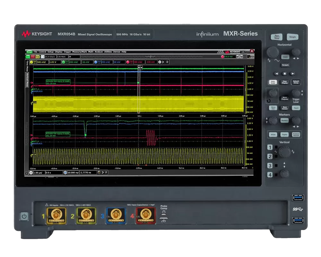Click the red Stop button on screen
321x257 pixels.
tap(33, 57)
